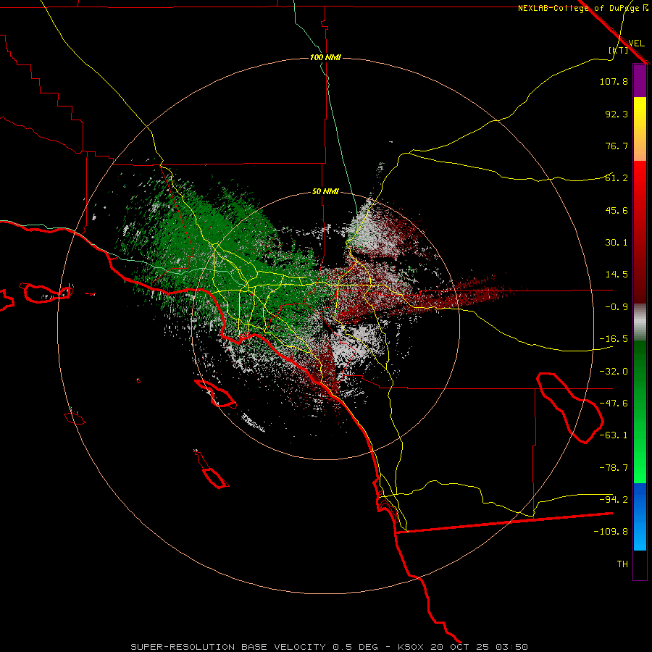This screenshot has height=652, width=652.
Task: Click the VEL product label
Action: 636,43
